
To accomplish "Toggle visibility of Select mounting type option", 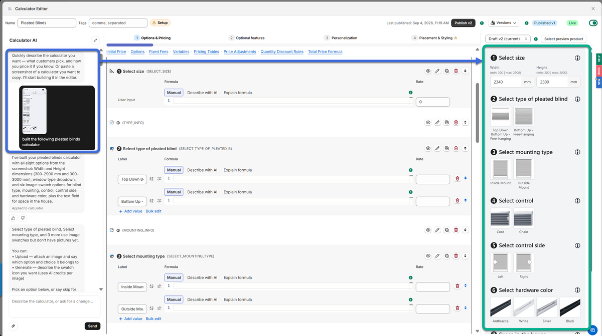I will pyautogui.click(x=428, y=256).
